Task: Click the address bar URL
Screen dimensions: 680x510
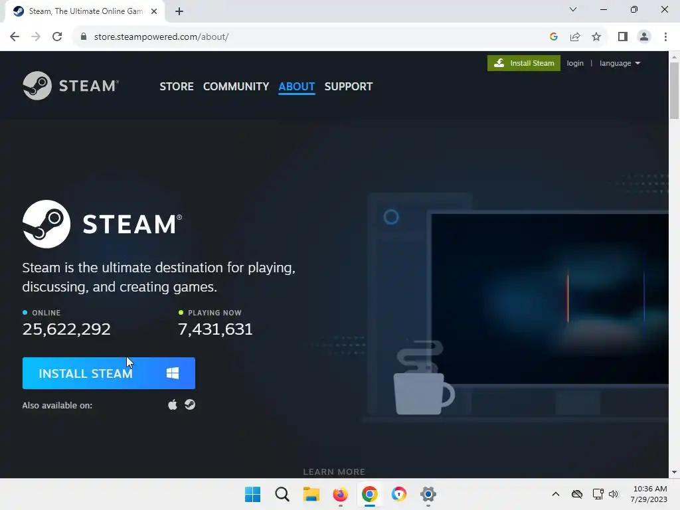Action: 161,37
